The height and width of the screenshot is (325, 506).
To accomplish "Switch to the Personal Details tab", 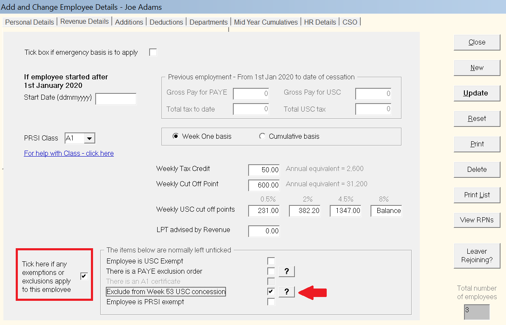I will point(29,22).
